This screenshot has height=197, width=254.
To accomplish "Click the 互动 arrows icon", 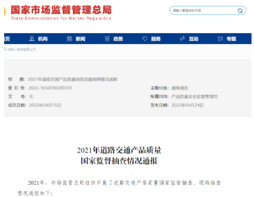I will [182, 39].
